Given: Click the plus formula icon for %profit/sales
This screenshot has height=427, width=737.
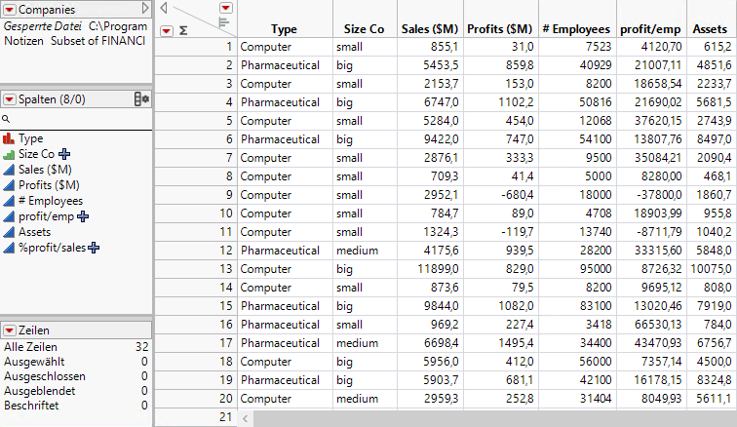Looking at the screenshot, I should click(94, 248).
